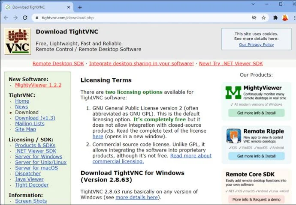Open Server for Windows link
296x205 pixels.
pyautogui.click(x=39, y=157)
